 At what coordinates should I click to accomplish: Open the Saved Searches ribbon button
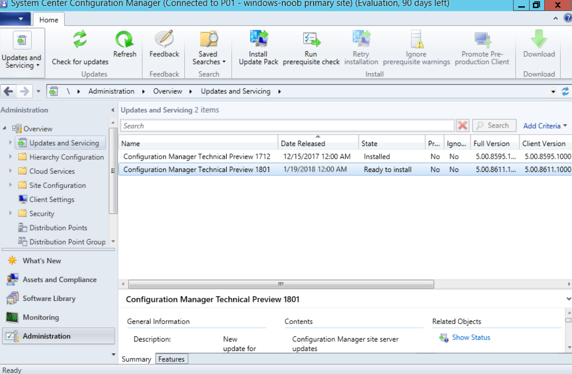pyautogui.click(x=209, y=48)
